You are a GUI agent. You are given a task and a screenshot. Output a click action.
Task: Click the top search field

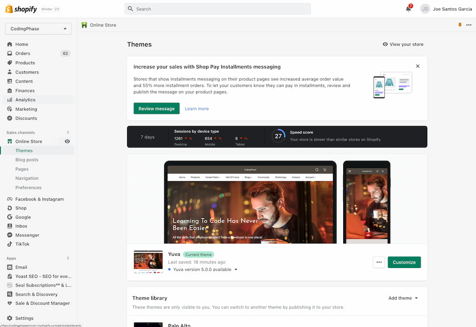click(x=218, y=9)
